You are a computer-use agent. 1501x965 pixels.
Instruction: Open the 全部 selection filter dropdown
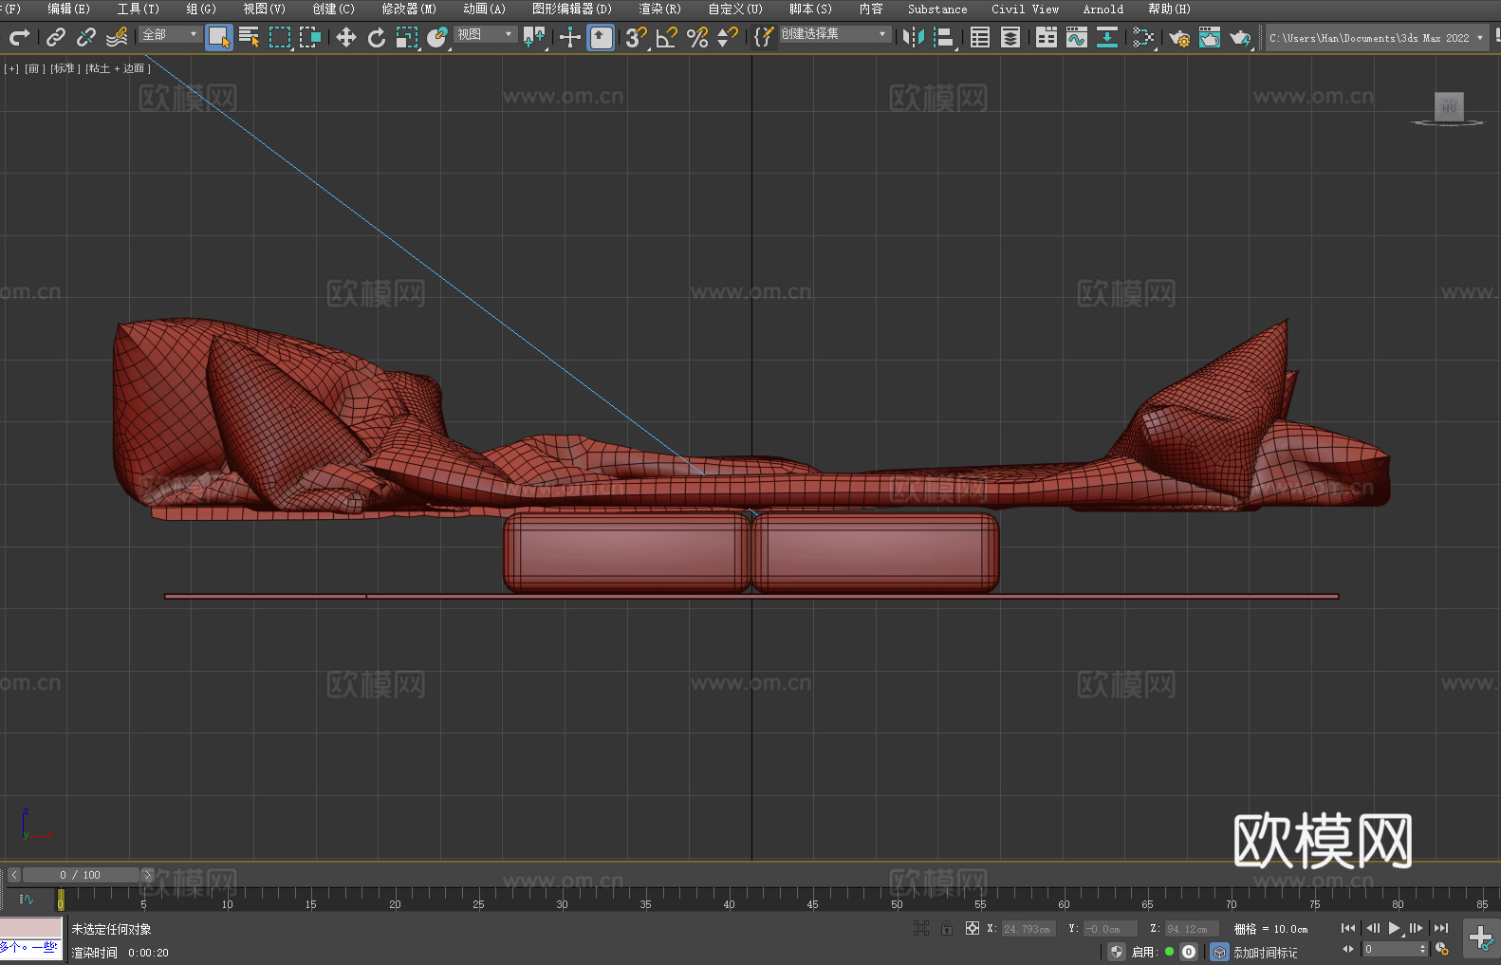point(170,34)
